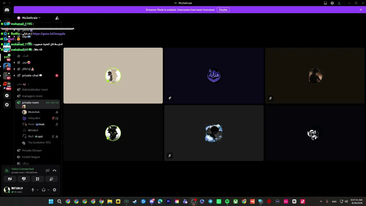The image size is (366, 206).
Task: Join the rocket league voice channel
Action: pos(37,157)
